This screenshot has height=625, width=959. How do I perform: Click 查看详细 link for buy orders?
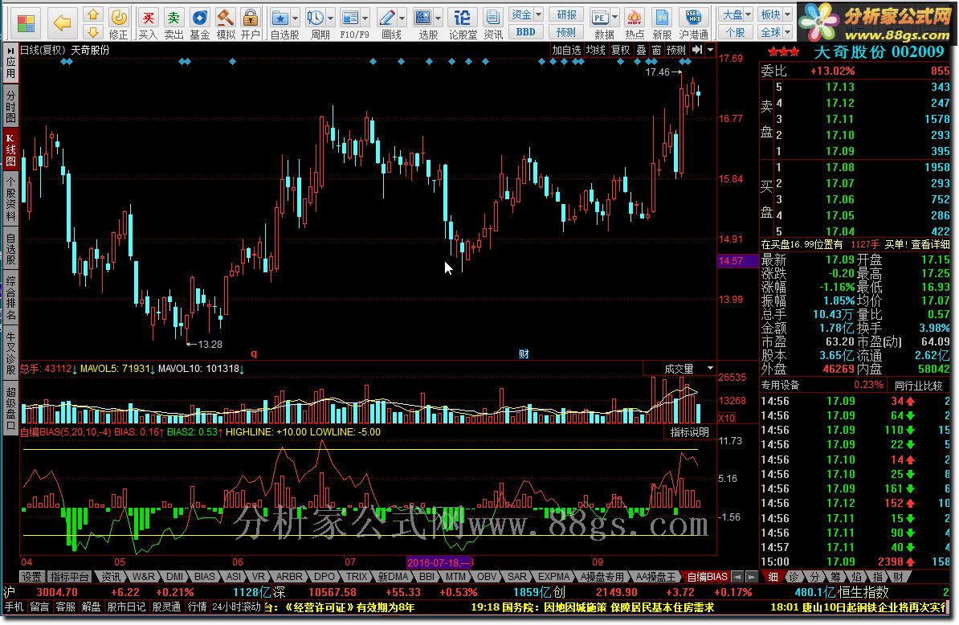tap(930, 245)
